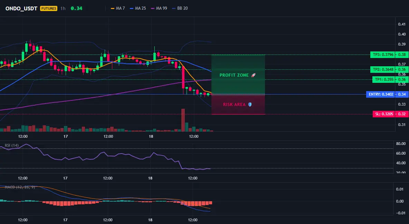Click the 17 date label under main chart
Screen dimensions: 409x224
[x=66, y=136]
